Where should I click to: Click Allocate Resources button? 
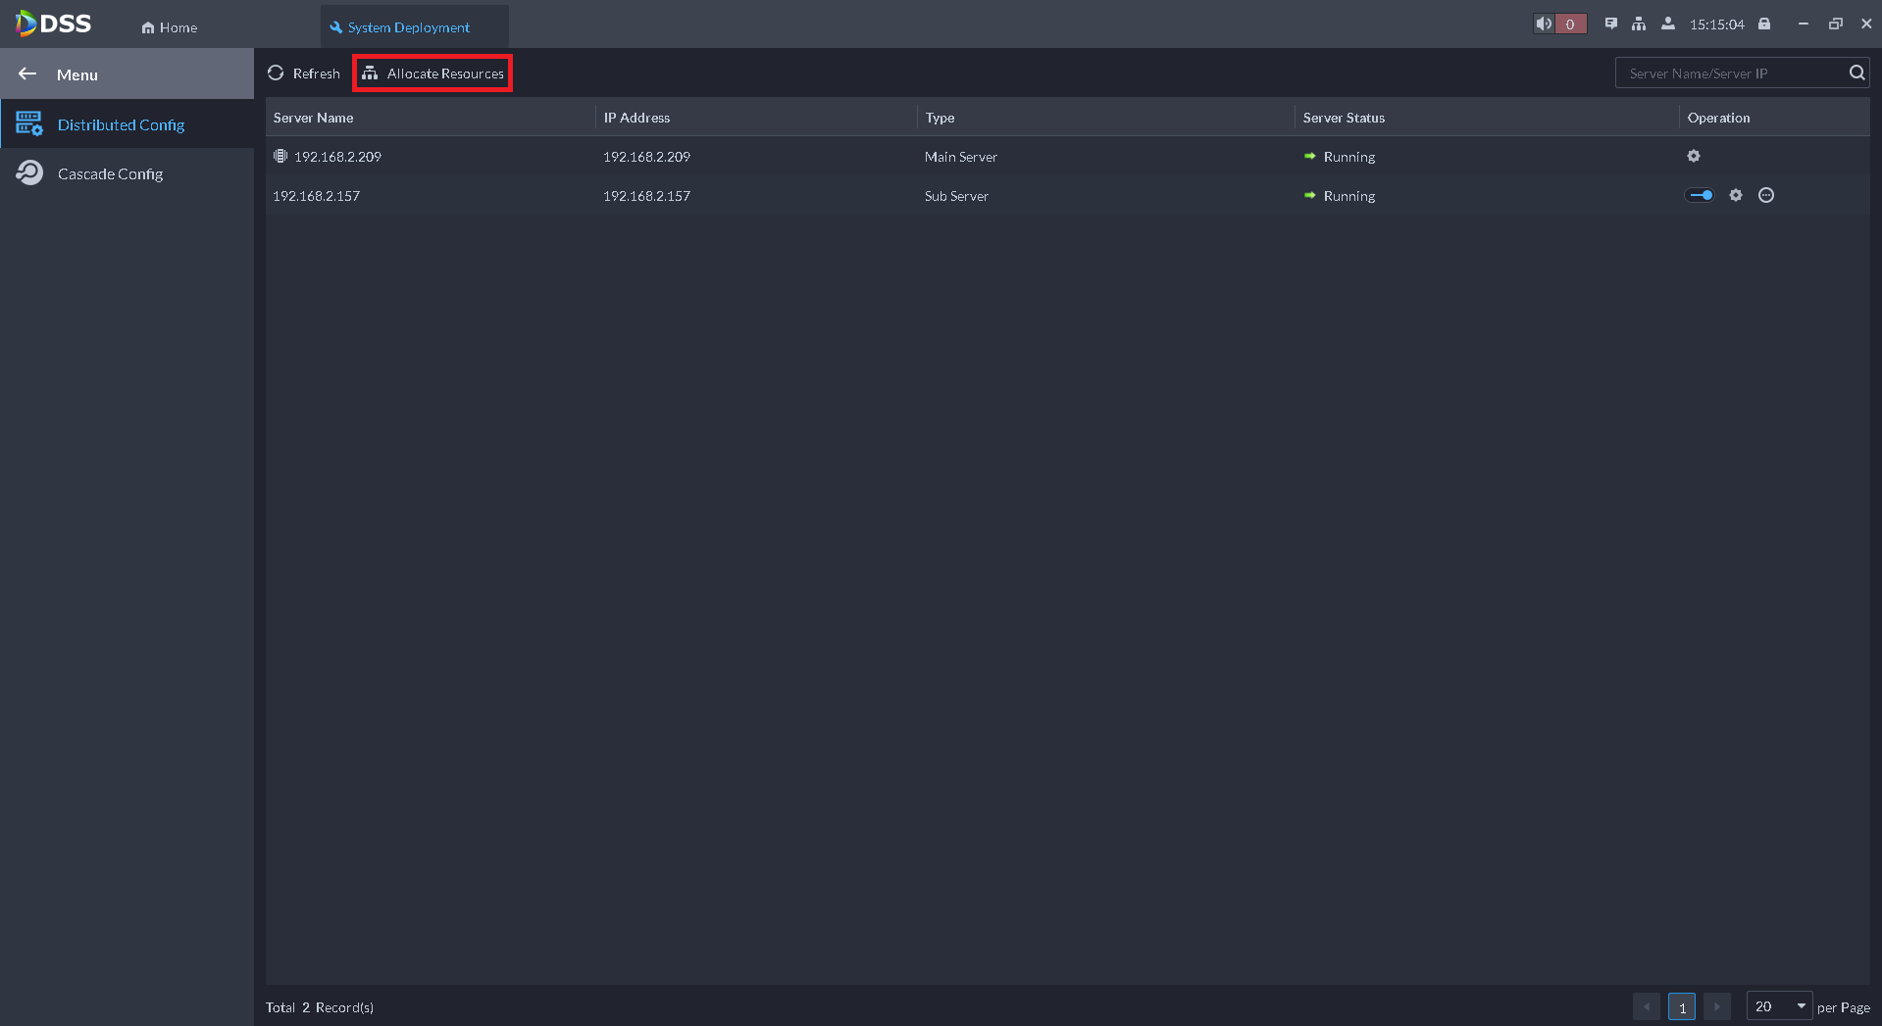pyautogui.click(x=432, y=73)
